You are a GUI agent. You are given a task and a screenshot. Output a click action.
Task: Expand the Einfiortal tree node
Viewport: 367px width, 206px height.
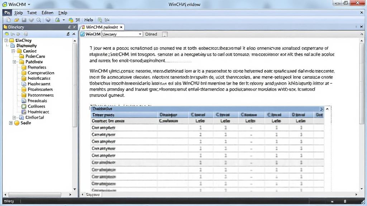(x=14, y=117)
